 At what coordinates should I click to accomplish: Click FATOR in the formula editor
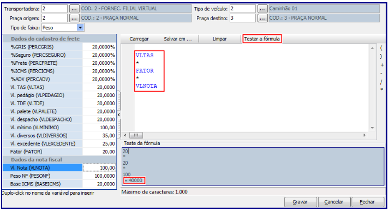tap(145, 71)
